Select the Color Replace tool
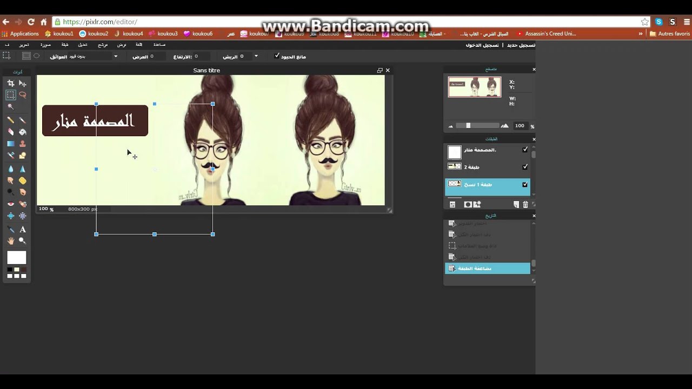The image size is (692, 389). click(10, 156)
